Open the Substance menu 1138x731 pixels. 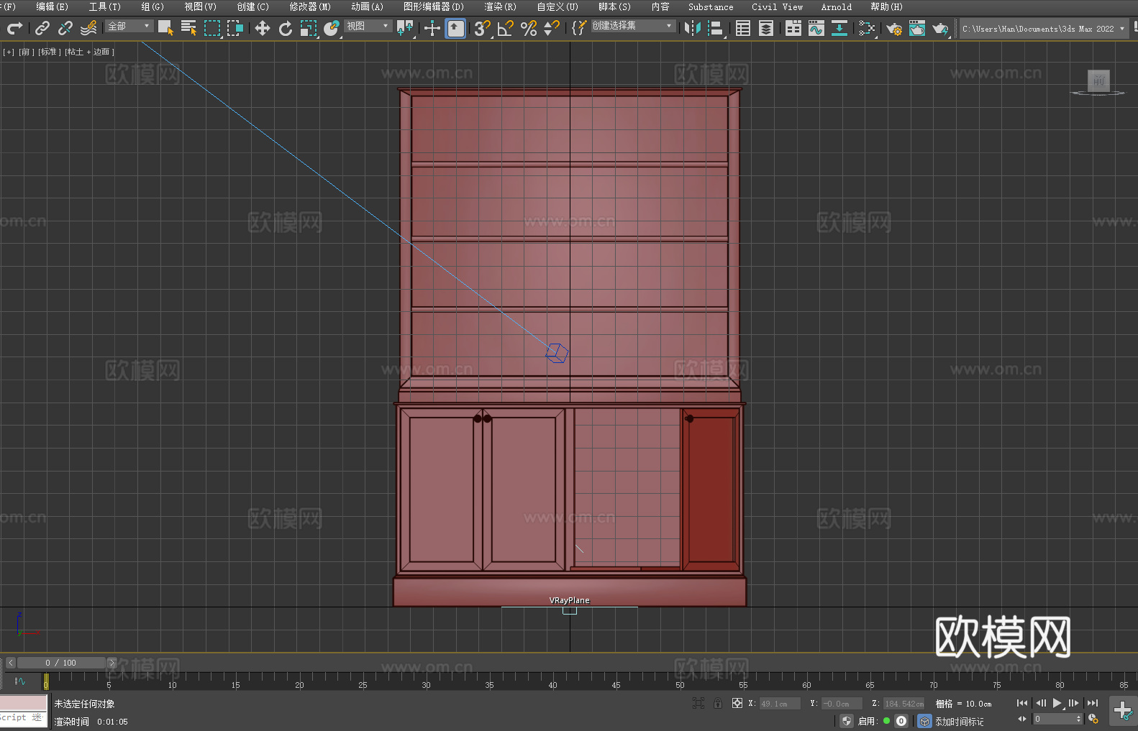pos(711,6)
